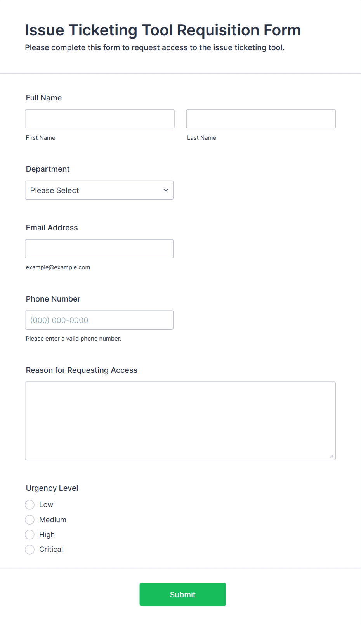Click the Medium urgency label text
The image size is (361, 625).
click(53, 520)
